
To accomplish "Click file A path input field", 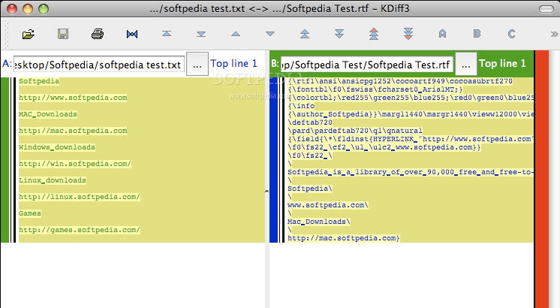I will click(99, 65).
